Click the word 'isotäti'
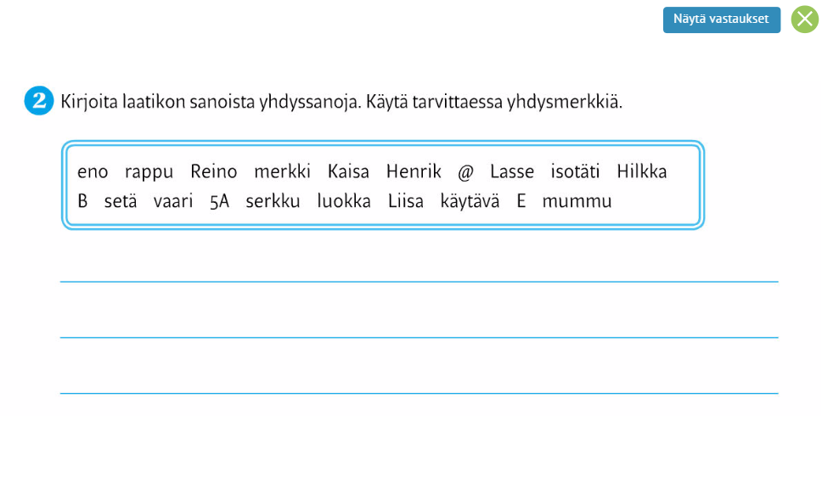 click(575, 172)
